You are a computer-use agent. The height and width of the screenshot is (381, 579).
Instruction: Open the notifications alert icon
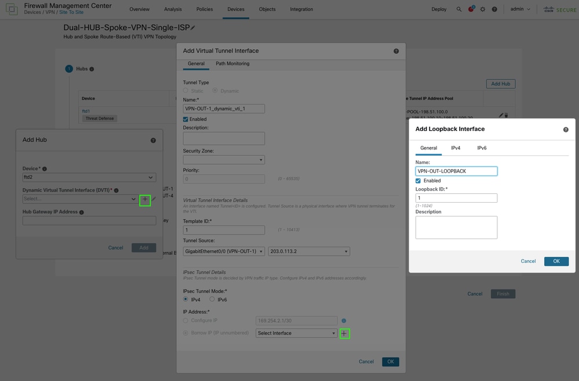pos(471,9)
